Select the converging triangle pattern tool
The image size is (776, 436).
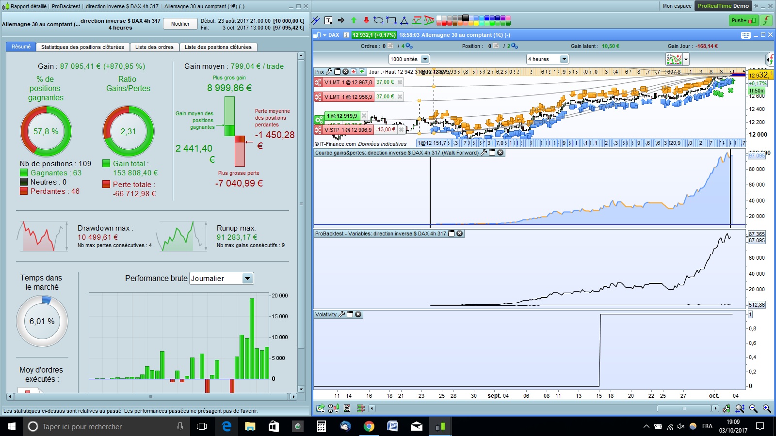coord(429,20)
